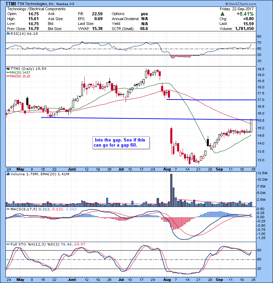Click the Volume bar chart icon

(8, 174)
